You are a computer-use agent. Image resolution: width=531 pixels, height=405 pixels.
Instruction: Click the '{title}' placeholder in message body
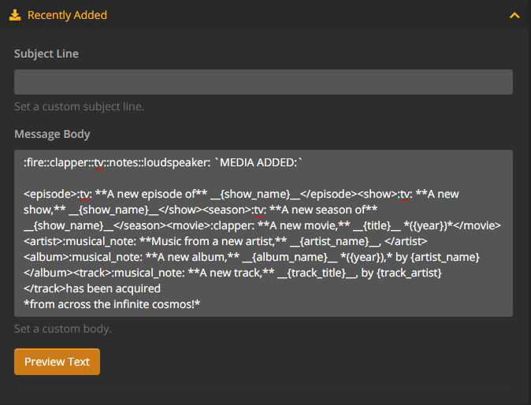pyautogui.click(x=377, y=225)
